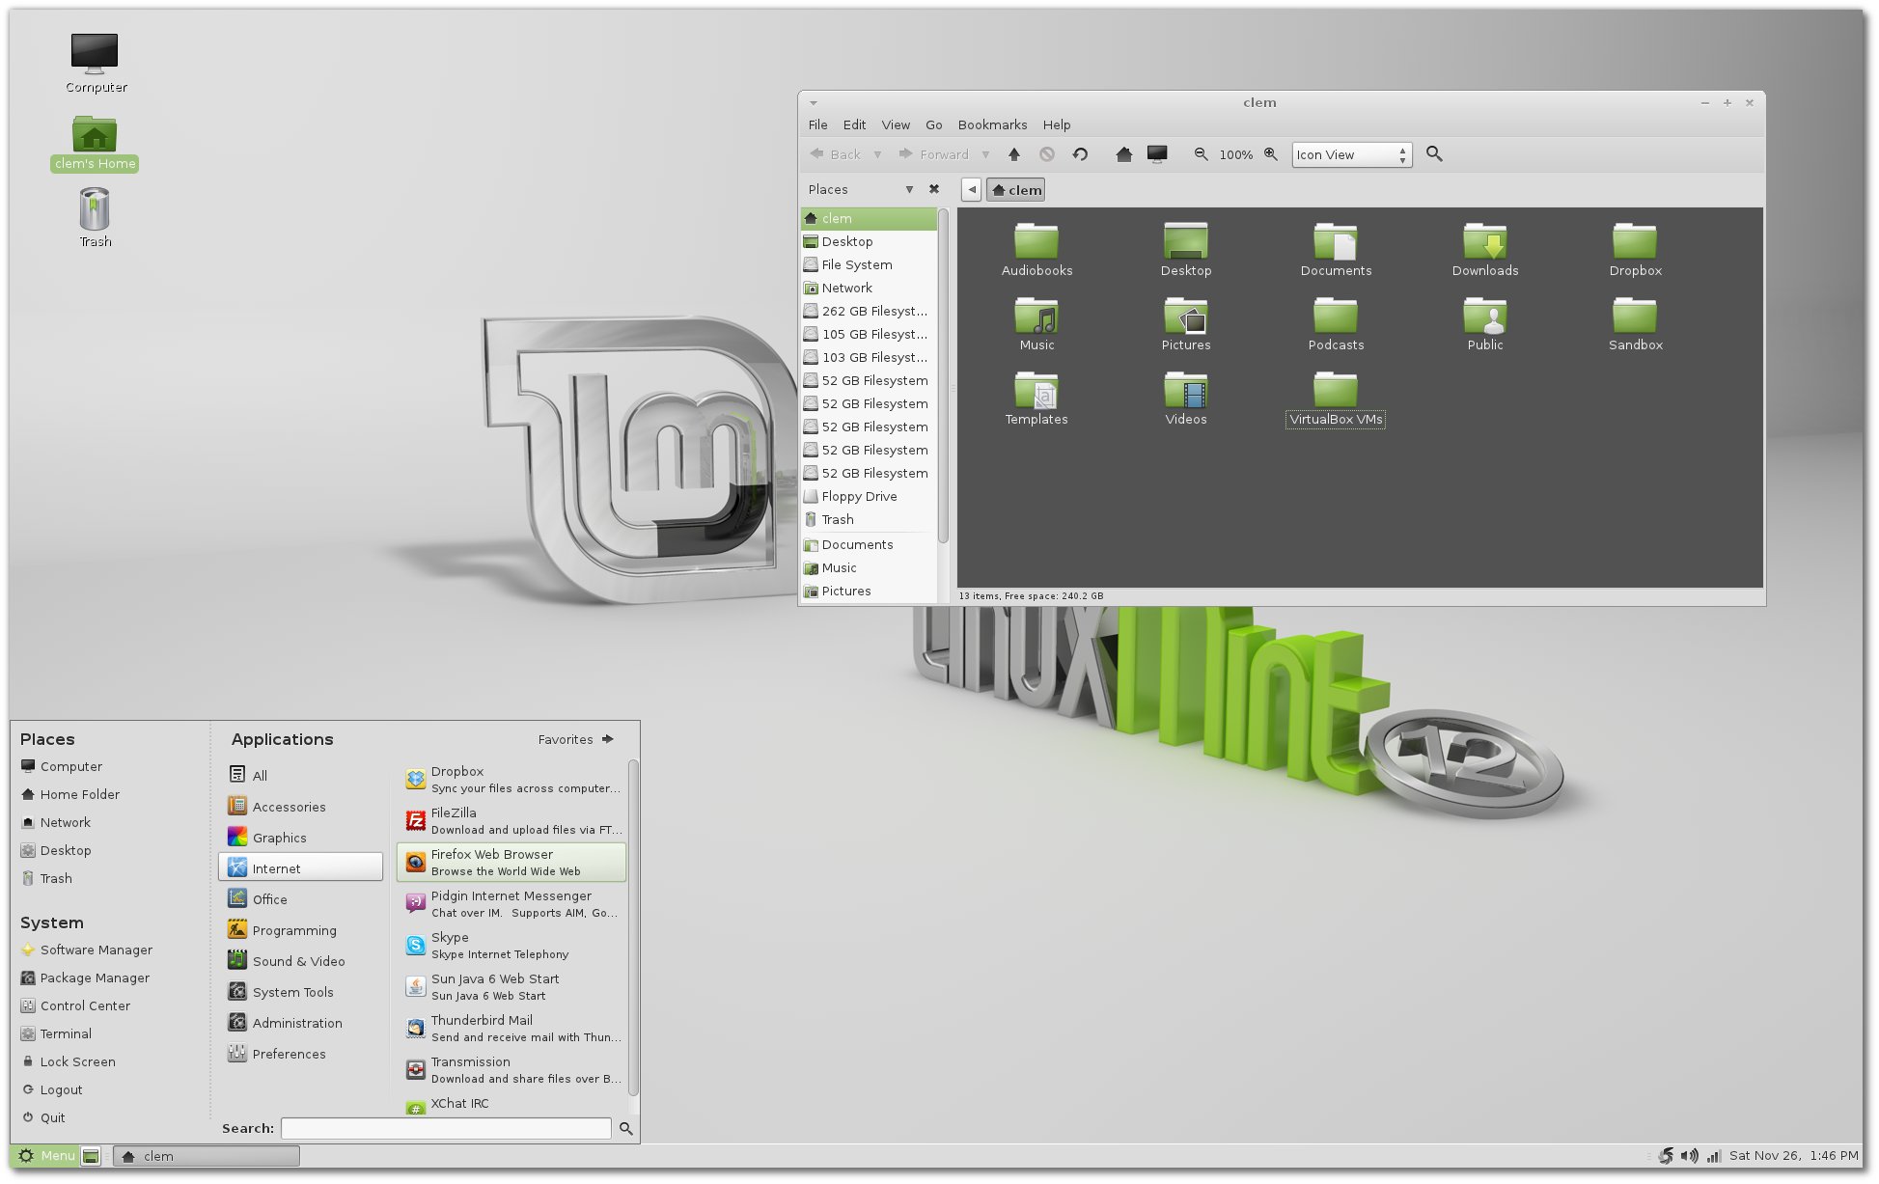Open the Documents folder icon in main pane
Image resolution: width=1879 pixels, height=1184 pixels.
pos(1336,250)
